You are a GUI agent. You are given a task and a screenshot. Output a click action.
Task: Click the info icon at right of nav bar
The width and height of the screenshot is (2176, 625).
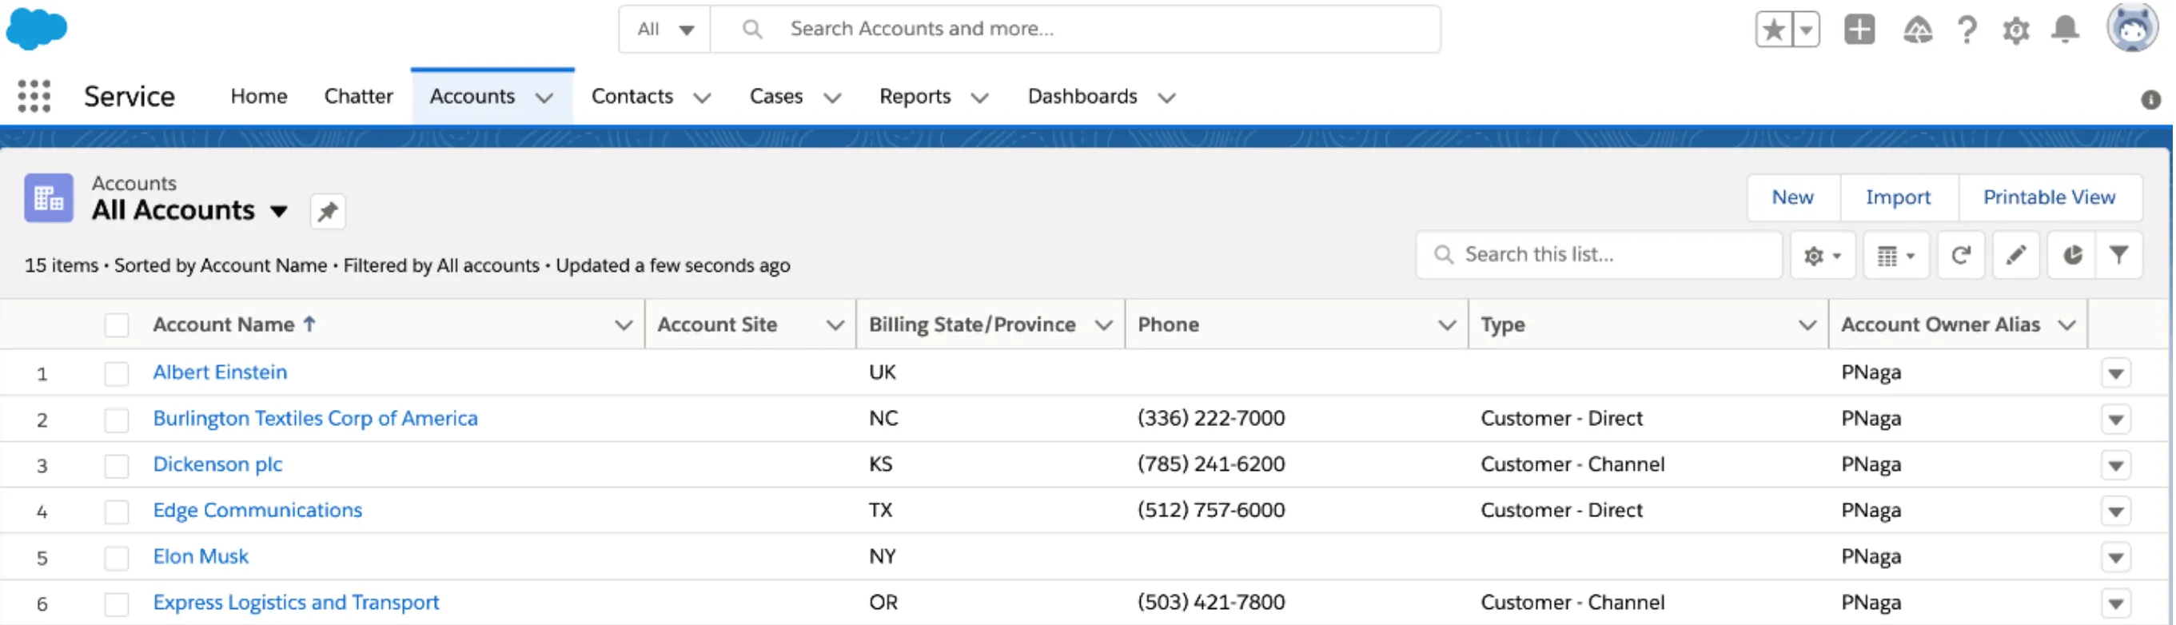(x=2150, y=100)
